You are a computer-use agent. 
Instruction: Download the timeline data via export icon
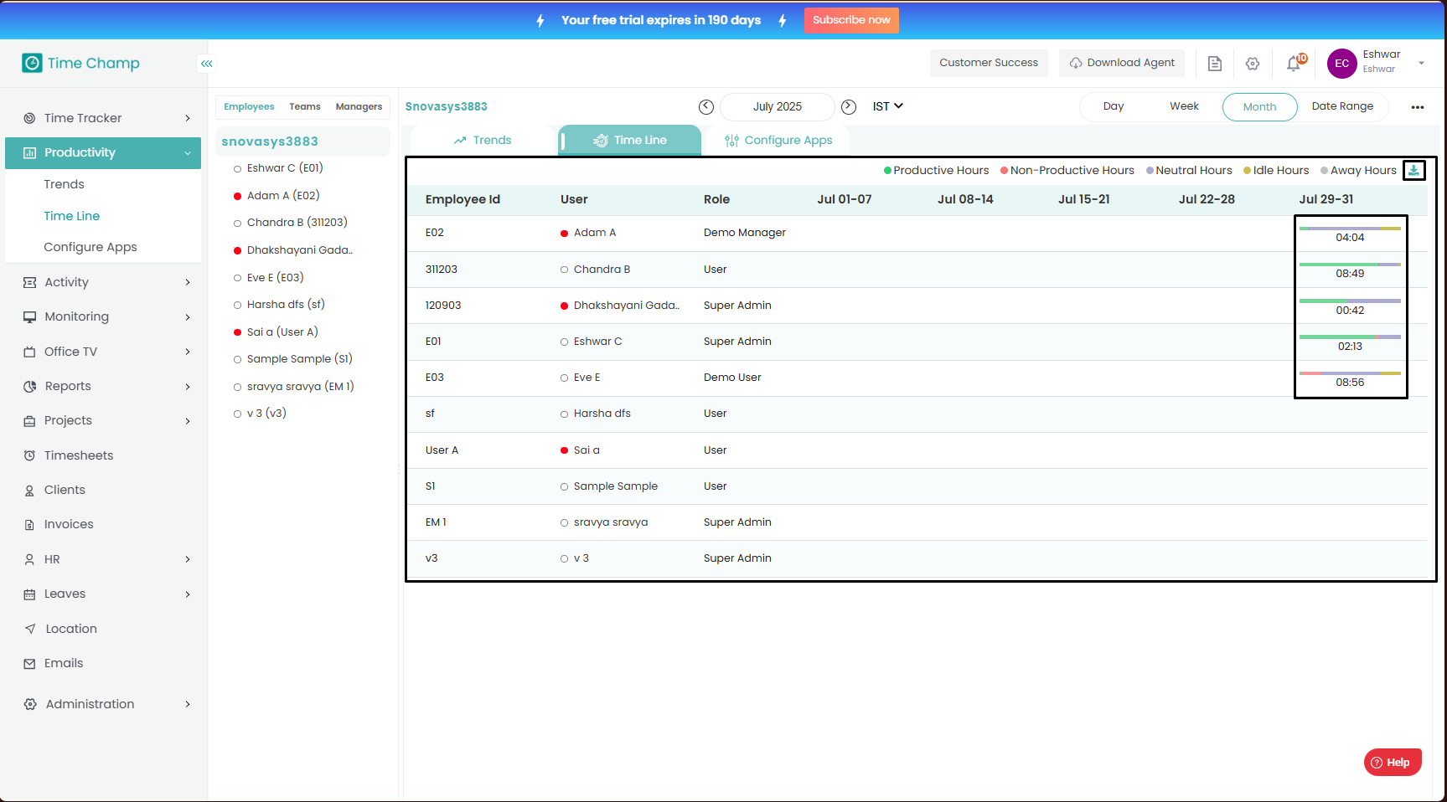pyautogui.click(x=1413, y=170)
